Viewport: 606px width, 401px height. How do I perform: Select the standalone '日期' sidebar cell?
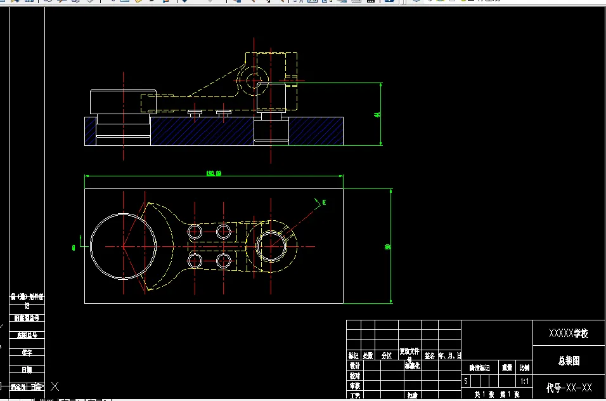[x=27, y=370]
